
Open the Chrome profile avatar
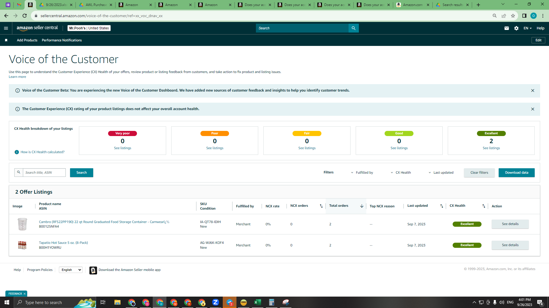point(534,16)
